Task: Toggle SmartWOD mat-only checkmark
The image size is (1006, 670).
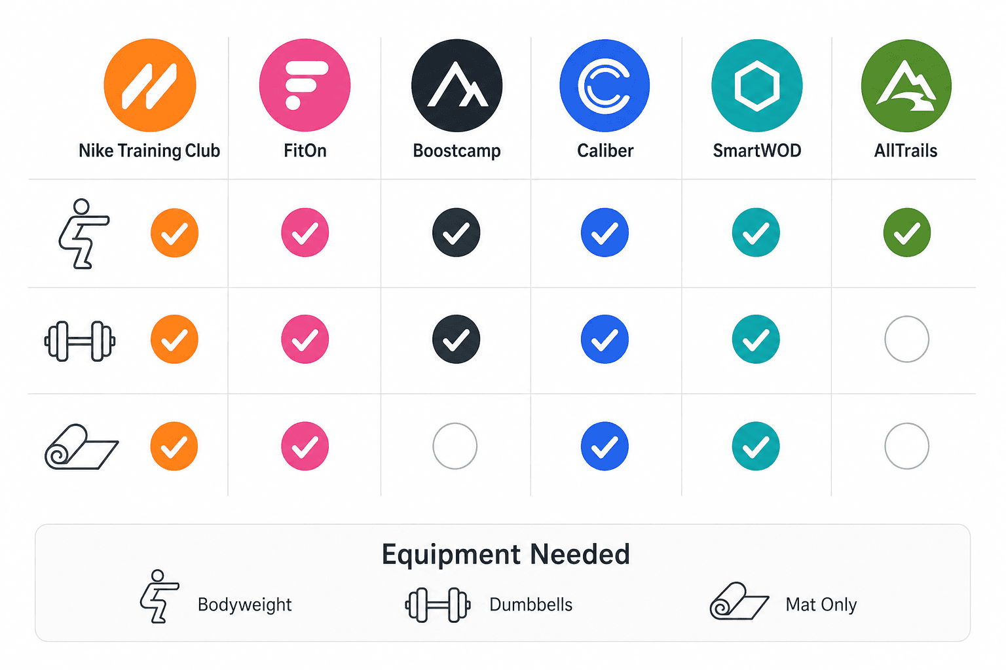Action: 756,446
